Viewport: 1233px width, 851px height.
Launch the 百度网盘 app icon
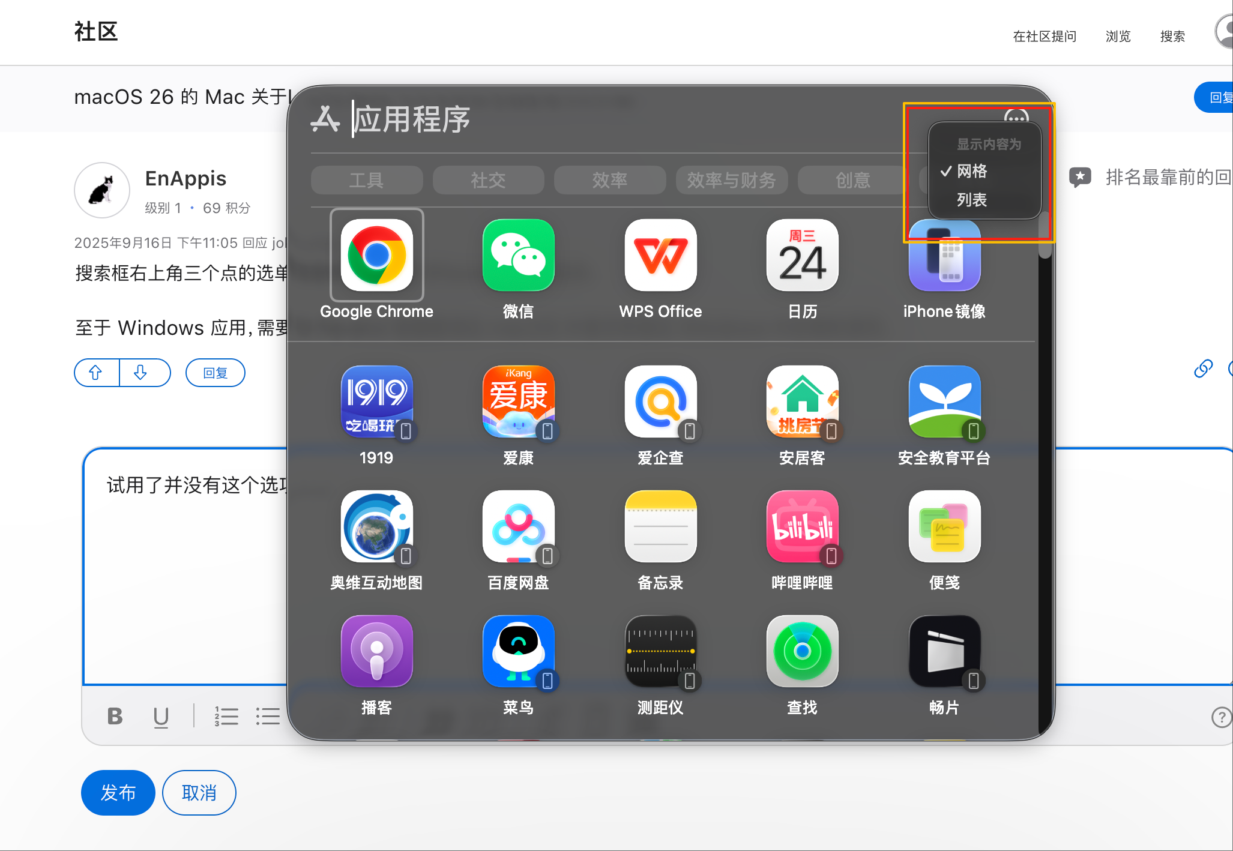coord(518,526)
